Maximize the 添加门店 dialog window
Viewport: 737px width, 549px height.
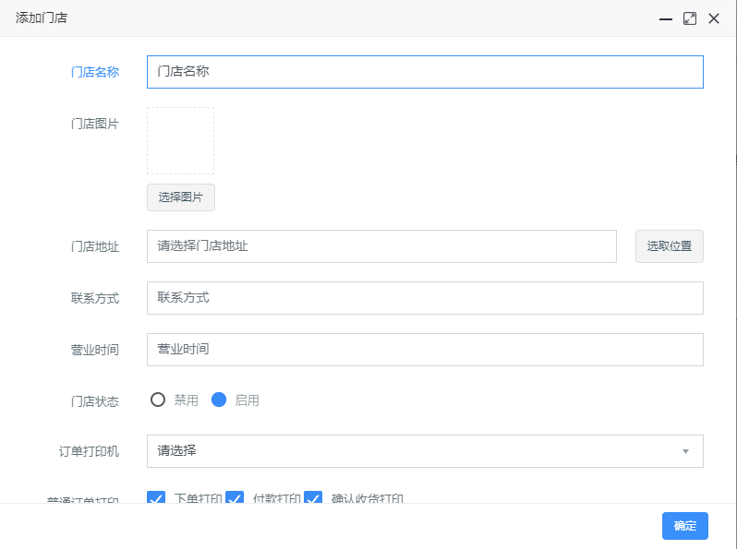(x=690, y=18)
